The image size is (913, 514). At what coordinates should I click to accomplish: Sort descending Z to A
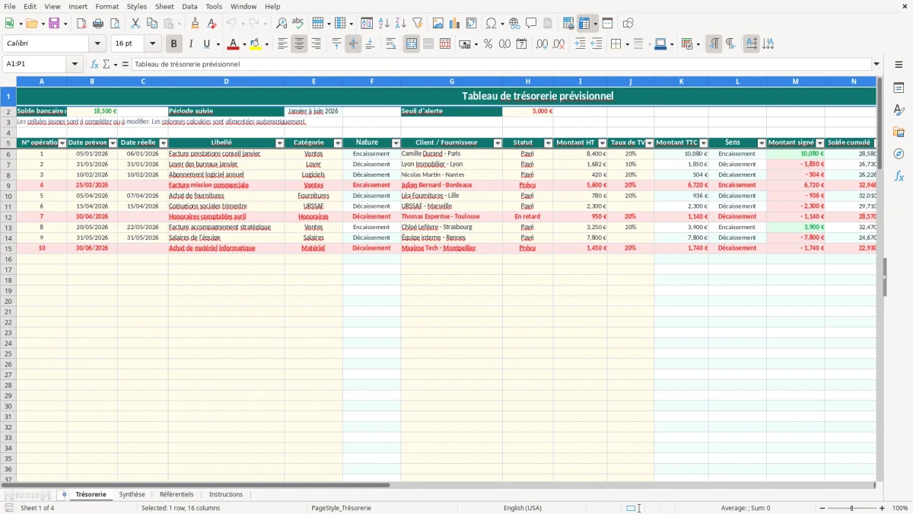(x=401, y=24)
